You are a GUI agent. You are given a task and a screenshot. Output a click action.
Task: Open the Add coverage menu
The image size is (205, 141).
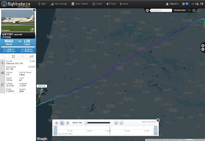pyautogui.click(x=59, y=4)
